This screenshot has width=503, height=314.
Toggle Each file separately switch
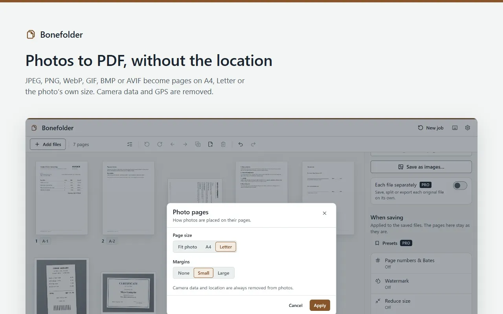(460, 186)
